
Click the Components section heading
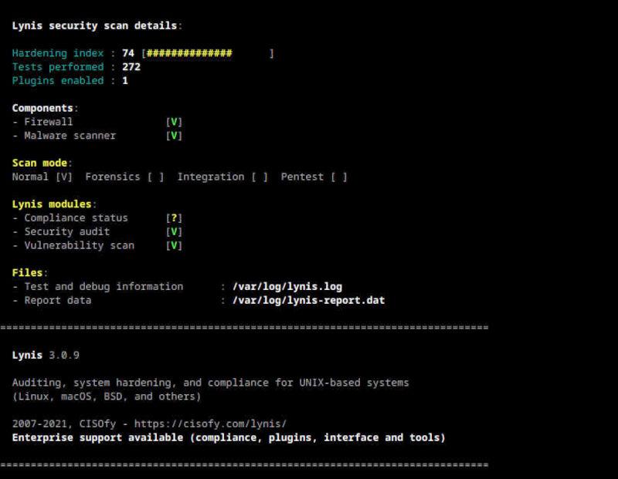[44, 108]
